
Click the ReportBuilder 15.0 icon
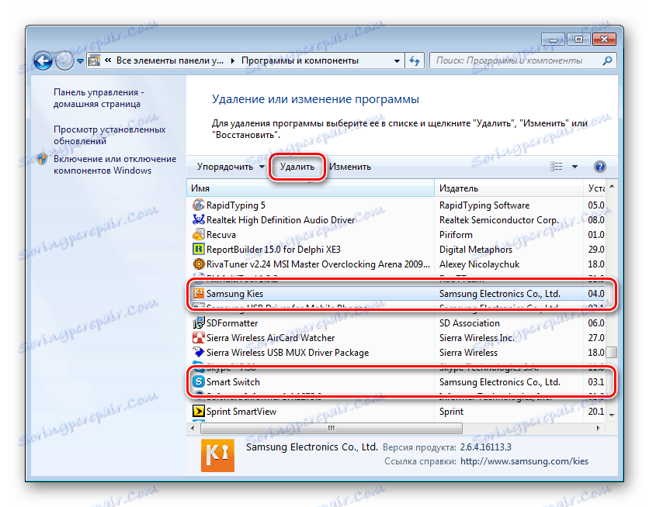point(199,249)
